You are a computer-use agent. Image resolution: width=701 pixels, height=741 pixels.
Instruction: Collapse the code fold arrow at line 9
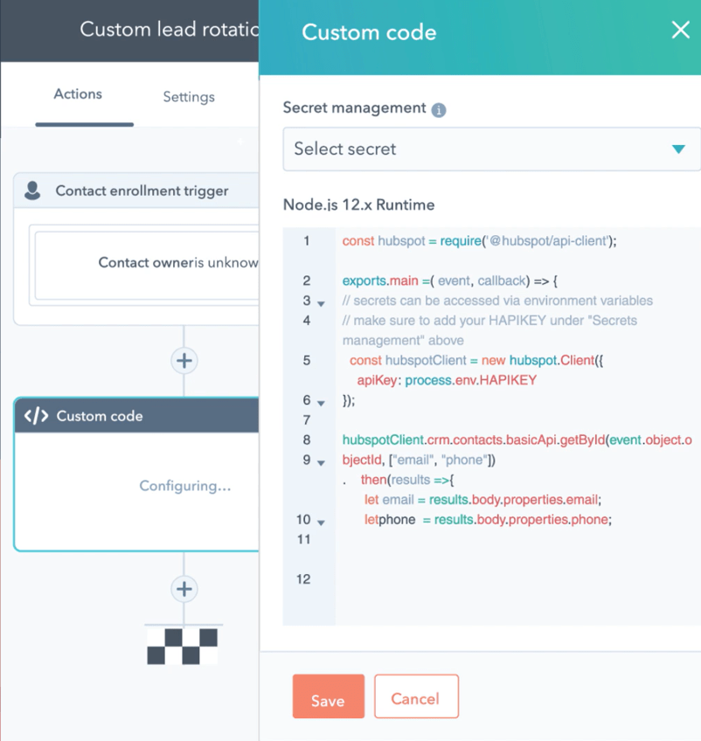click(x=321, y=463)
